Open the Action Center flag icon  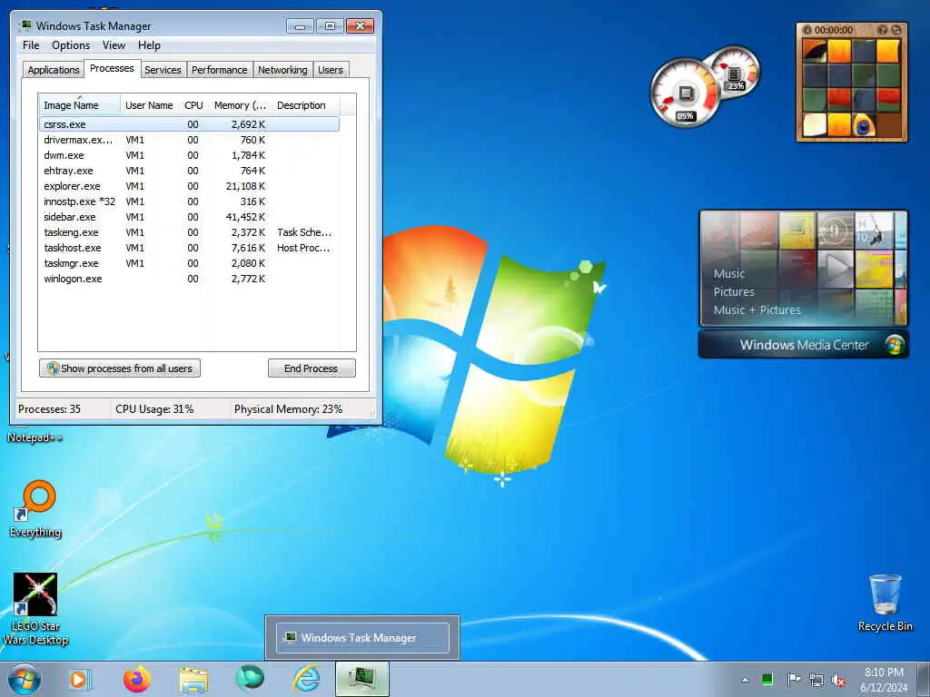[793, 679]
